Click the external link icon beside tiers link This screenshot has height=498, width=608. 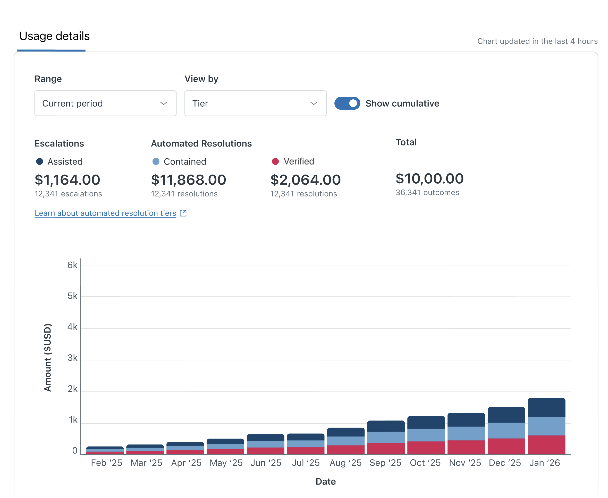(x=183, y=213)
